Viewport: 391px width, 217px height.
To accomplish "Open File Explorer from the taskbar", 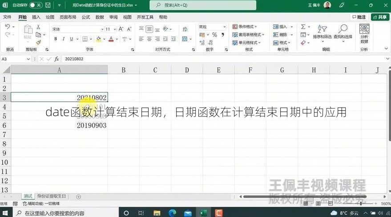I will pyautogui.click(x=157, y=213).
